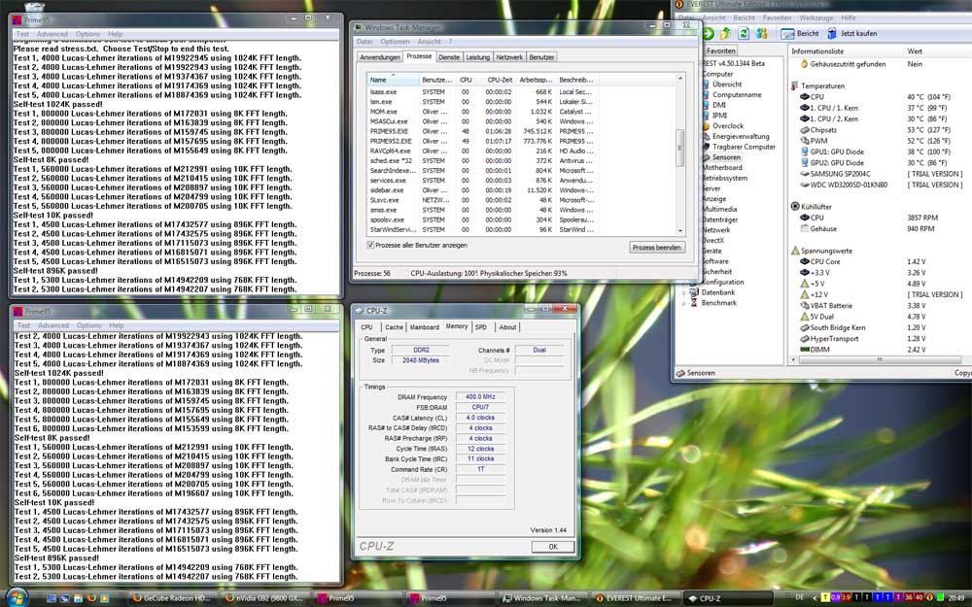Open the Favoriten menu in EVEREST menu bar
This screenshot has height=607, width=972.
[x=777, y=17]
